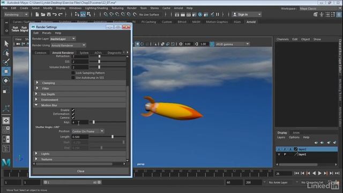Screen dimensions: 343x193
Task: Switch to the AOVs tab
Action: click(x=98, y=53)
